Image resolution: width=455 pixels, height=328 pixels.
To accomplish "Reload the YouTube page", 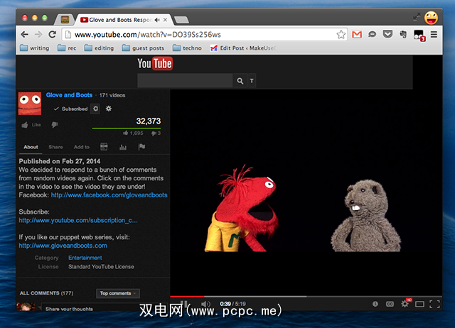I will click(52, 35).
